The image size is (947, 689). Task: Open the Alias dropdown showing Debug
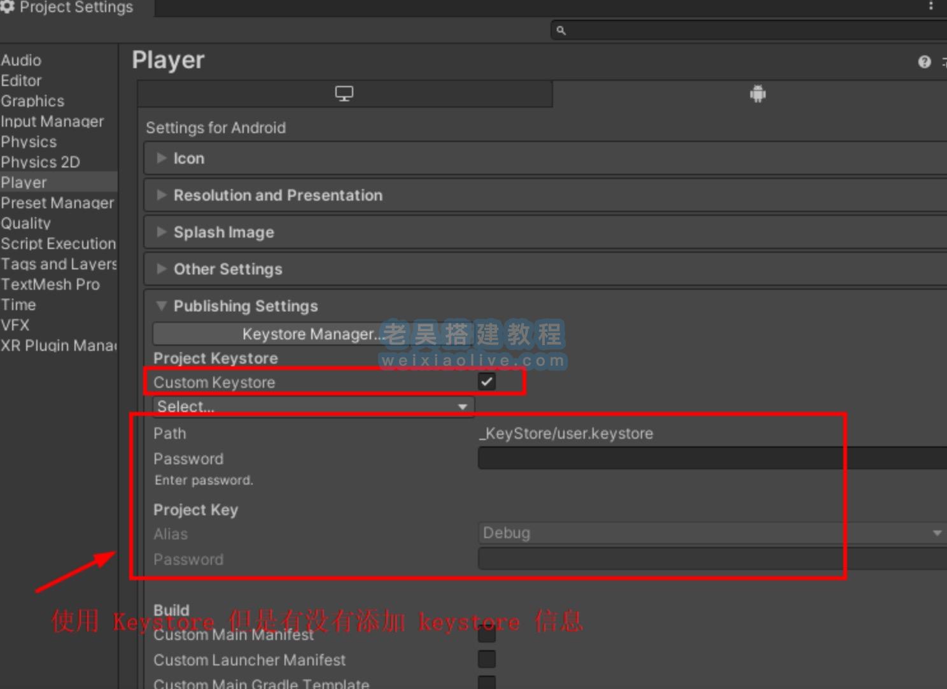click(x=710, y=533)
